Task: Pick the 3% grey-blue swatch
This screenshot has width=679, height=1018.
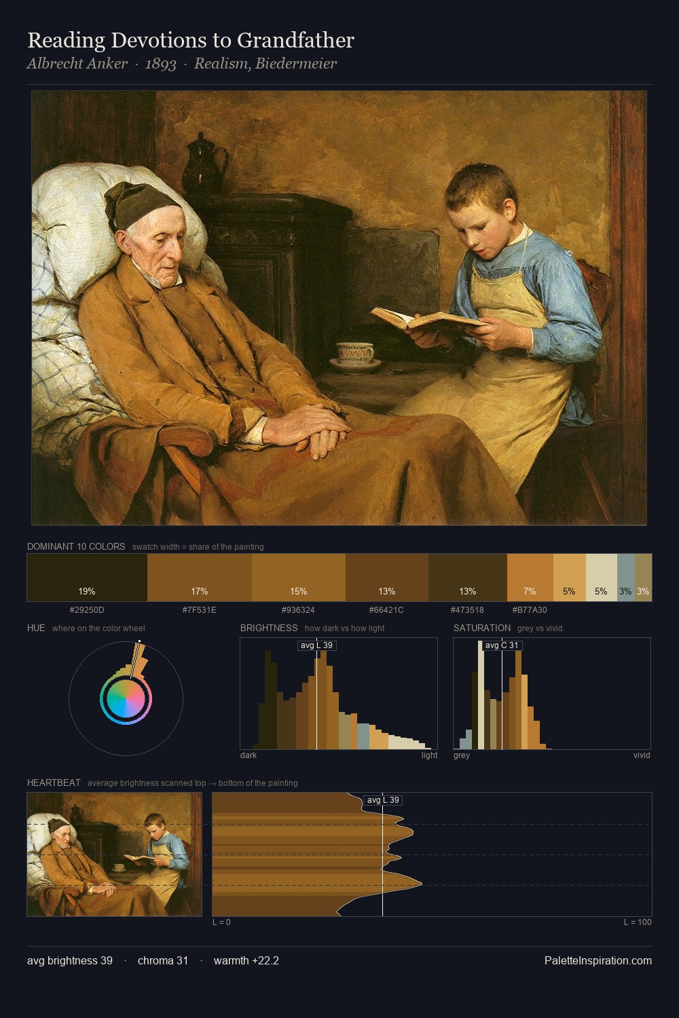Action: click(626, 578)
